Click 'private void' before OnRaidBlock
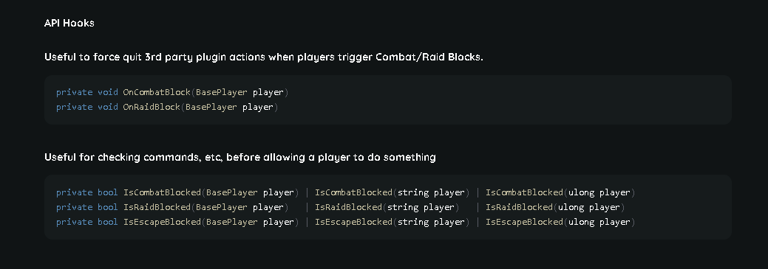768x269 pixels. [x=87, y=107]
